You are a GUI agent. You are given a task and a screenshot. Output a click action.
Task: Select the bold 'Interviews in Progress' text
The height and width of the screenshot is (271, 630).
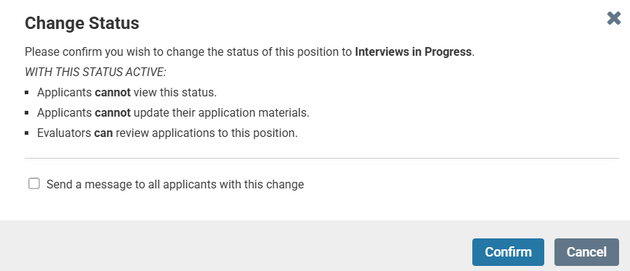click(x=413, y=52)
